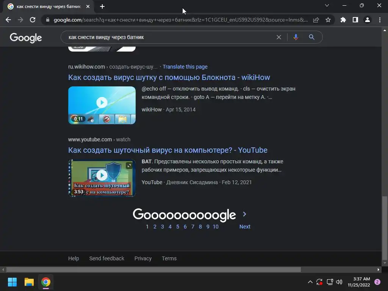The height and width of the screenshot is (291, 388).
Task: Click the www.youtube.com site address
Action: [90, 139]
